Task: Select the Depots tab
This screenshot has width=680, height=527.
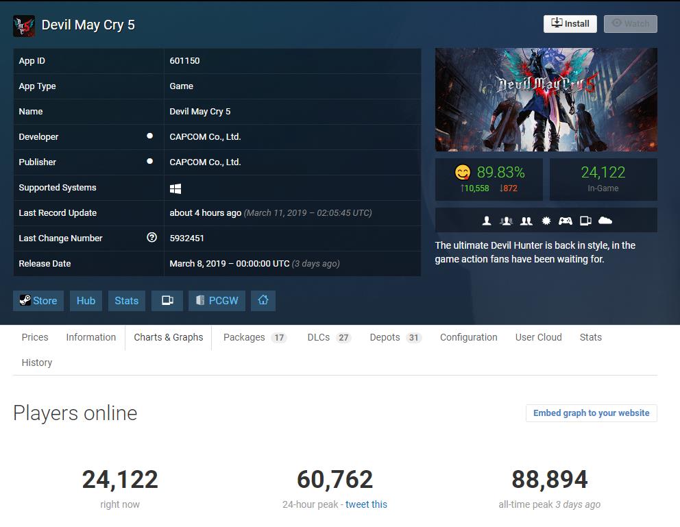Action: pos(395,337)
